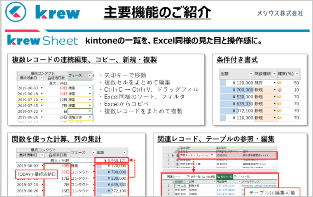This screenshot has height=197, width=313.
Task: Open phone link 058-473-9863
Action: click(x=226, y=194)
